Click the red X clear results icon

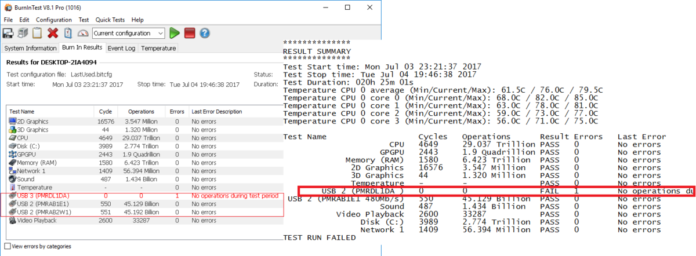click(53, 34)
